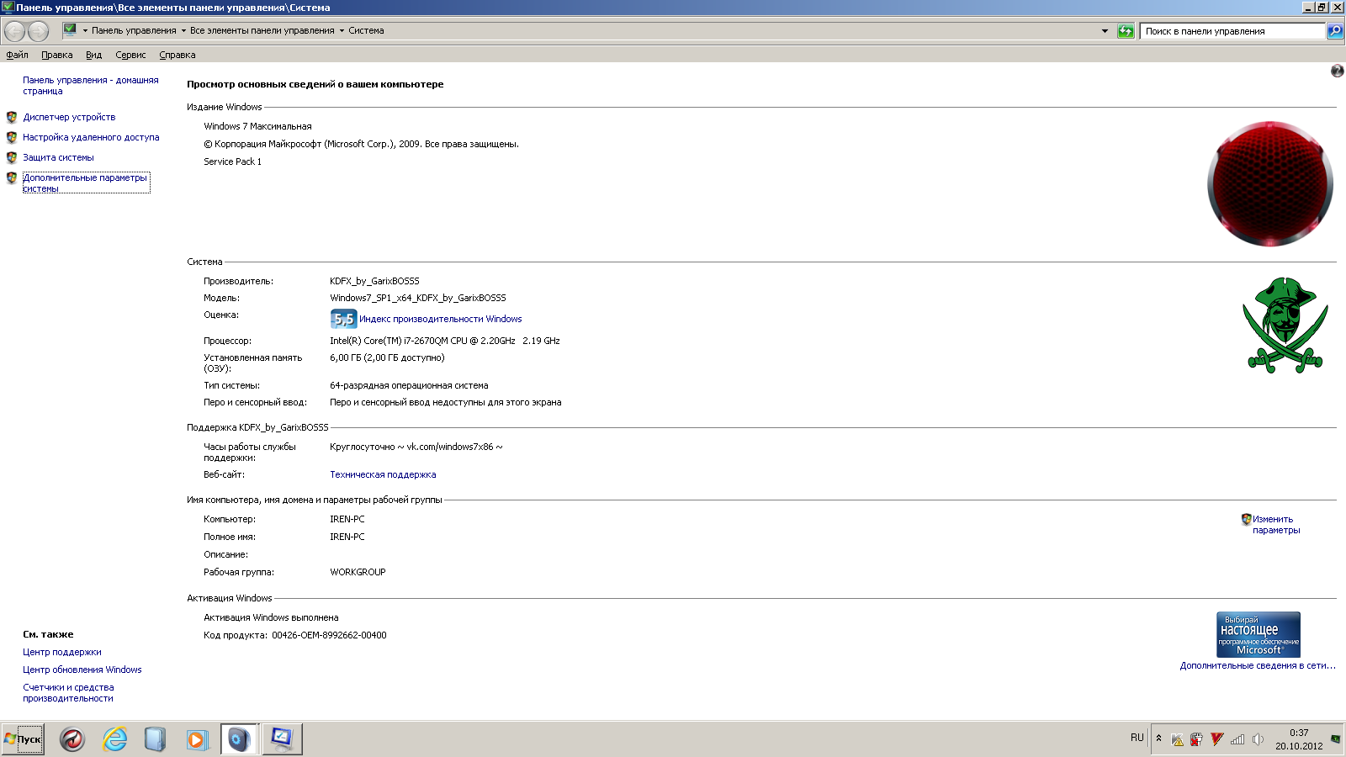Viewport: 1346px width, 757px height.
Task: Click the Панель управления breadcrumb
Action: (134, 30)
